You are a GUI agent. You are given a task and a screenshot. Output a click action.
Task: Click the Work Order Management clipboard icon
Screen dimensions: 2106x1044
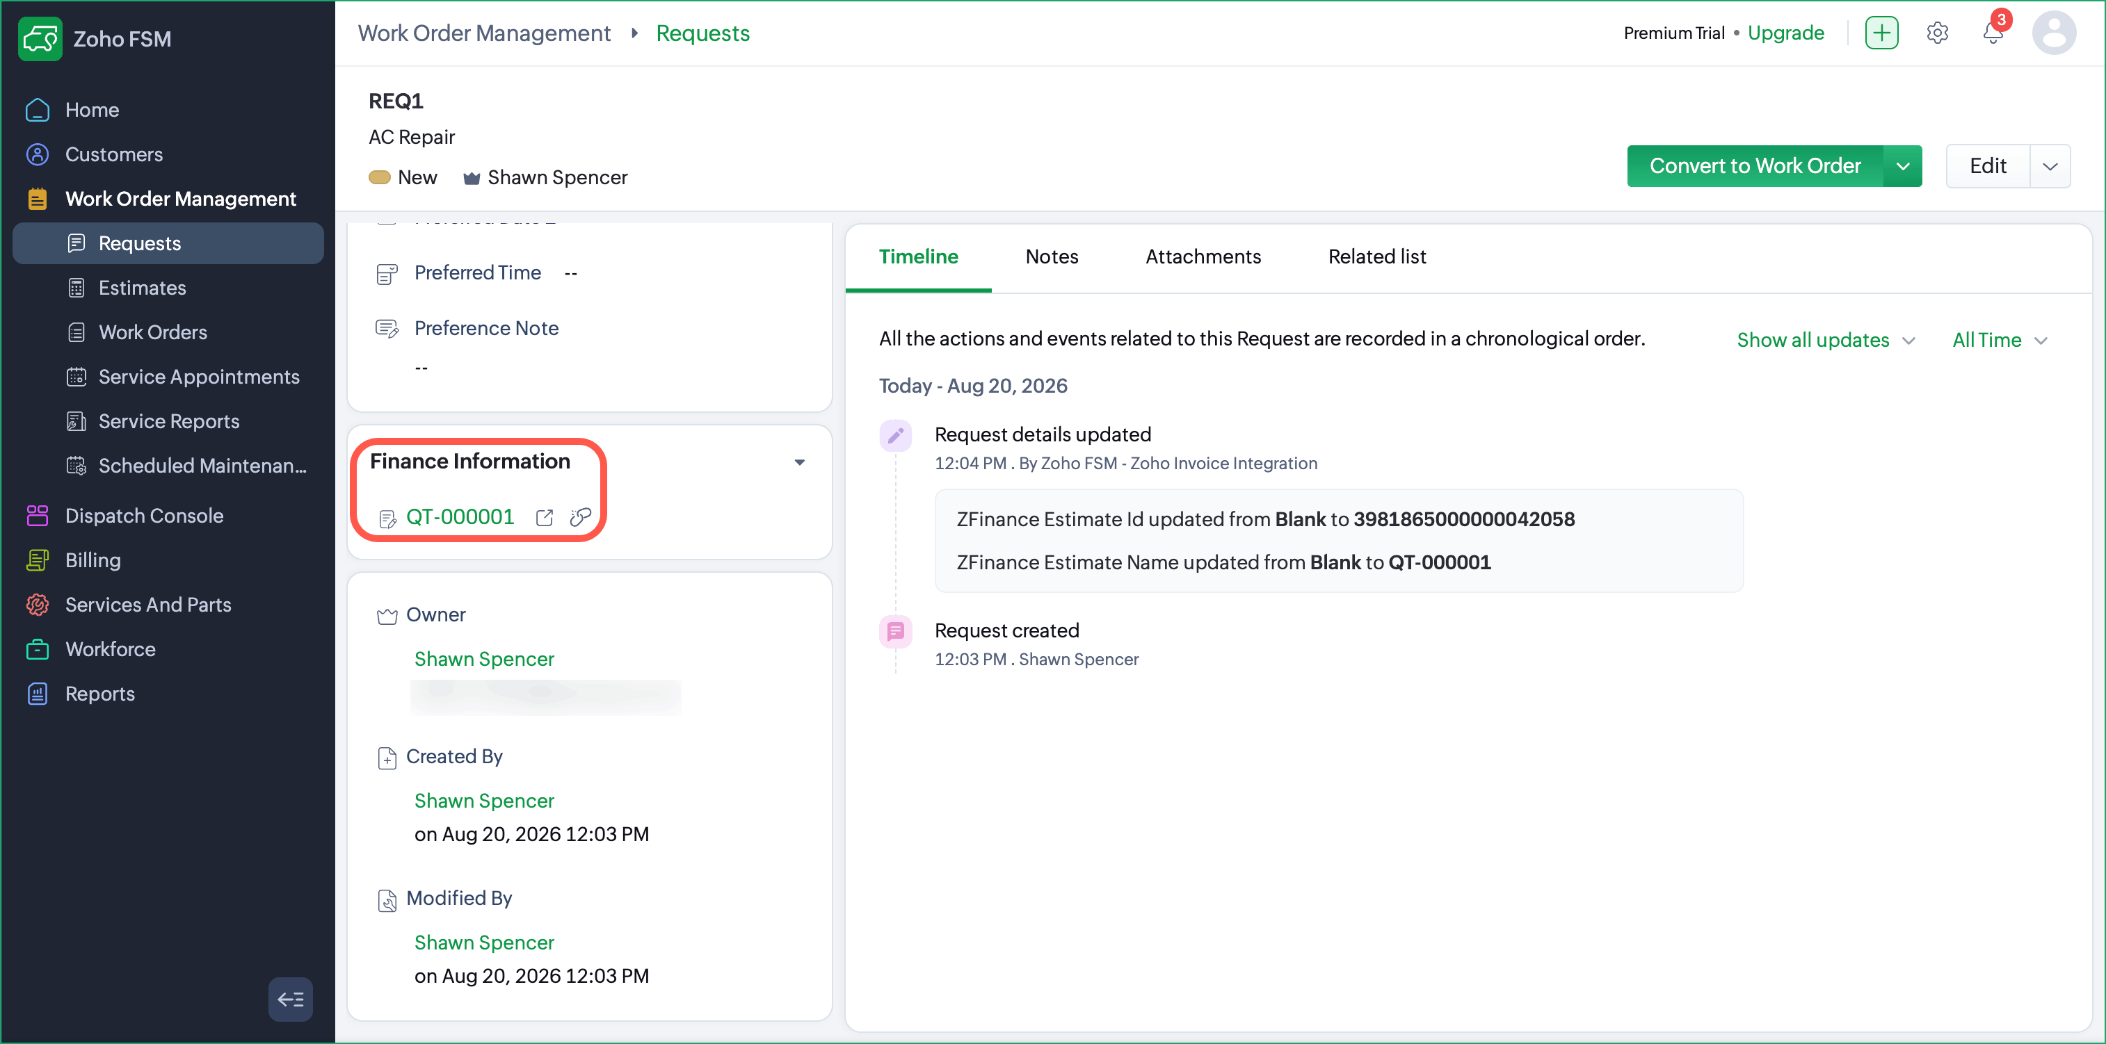coord(38,199)
